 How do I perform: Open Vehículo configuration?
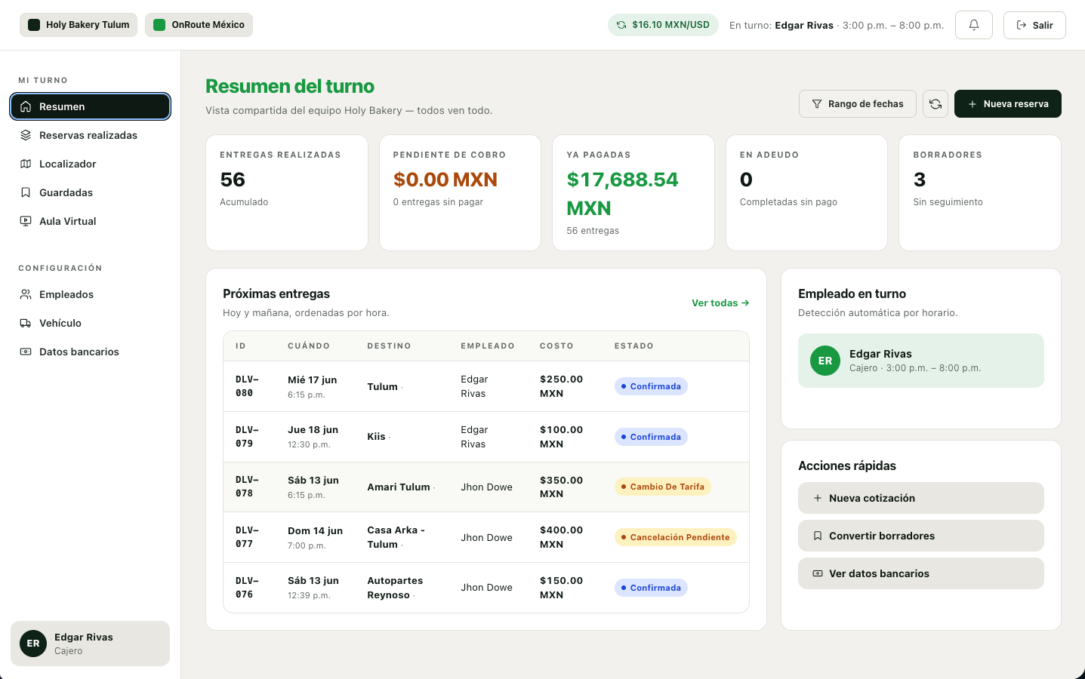click(90, 323)
